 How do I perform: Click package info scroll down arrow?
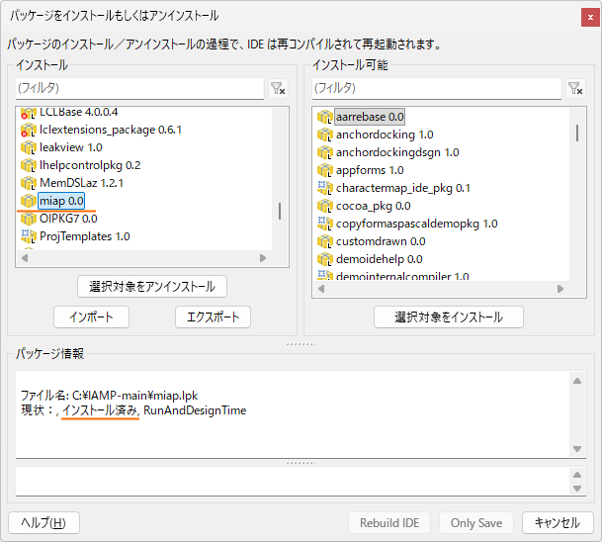pyautogui.click(x=577, y=449)
